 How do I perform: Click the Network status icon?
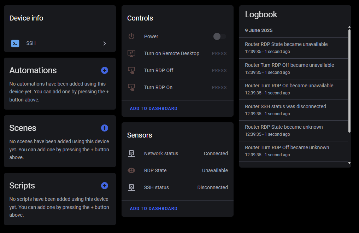(131, 153)
